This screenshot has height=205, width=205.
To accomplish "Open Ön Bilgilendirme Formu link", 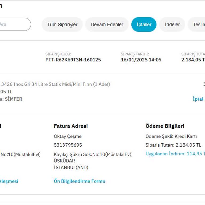I will coord(80,181).
